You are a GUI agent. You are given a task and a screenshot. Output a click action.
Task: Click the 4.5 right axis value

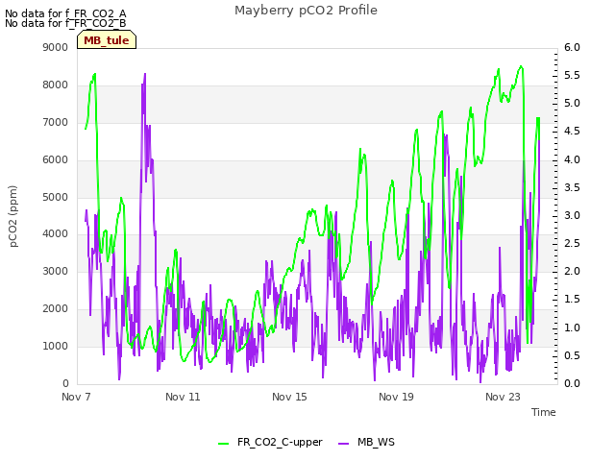coord(572,131)
